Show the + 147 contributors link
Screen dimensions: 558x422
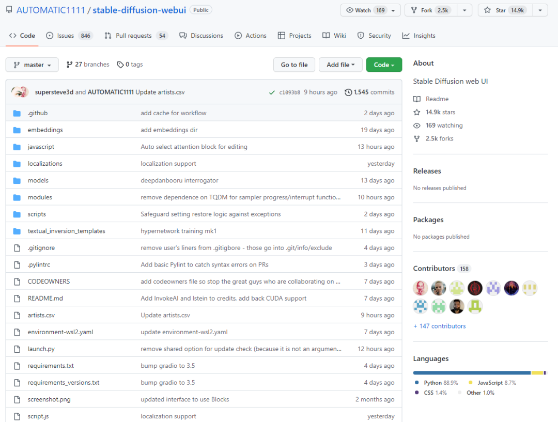coord(439,326)
